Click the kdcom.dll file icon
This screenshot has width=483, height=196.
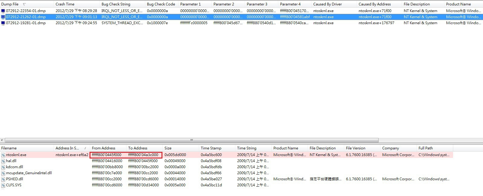(3, 167)
